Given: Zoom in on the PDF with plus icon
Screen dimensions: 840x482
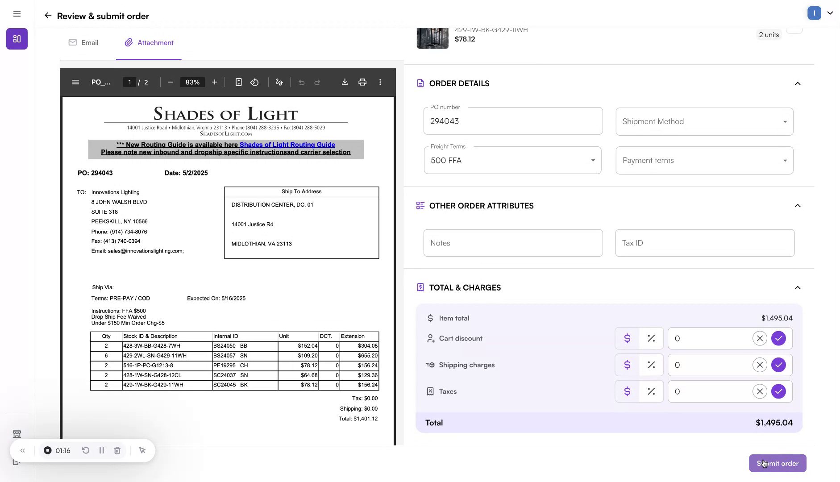Looking at the screenshot, I should tap(215, 82).
